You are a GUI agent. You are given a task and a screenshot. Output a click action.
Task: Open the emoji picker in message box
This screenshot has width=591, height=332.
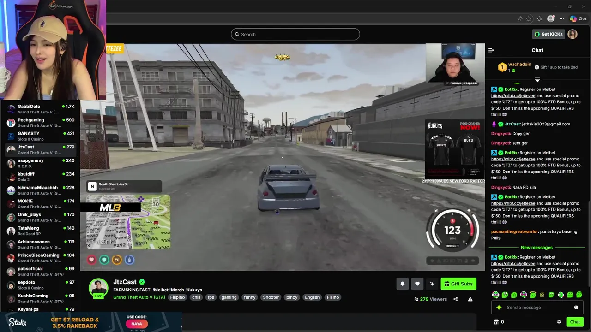tap(576, 308)
